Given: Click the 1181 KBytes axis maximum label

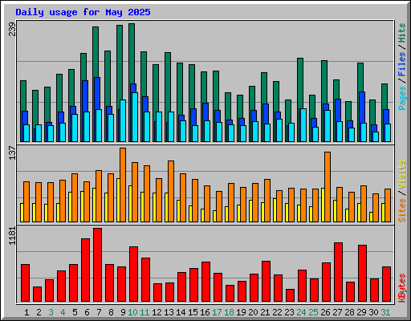Looking at the screenshot, I should click(x=12, y=235).
